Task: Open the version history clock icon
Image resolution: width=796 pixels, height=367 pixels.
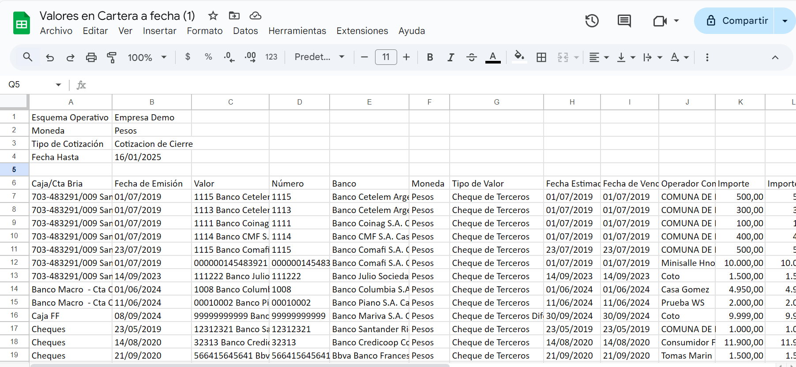Action: point(592,21)
